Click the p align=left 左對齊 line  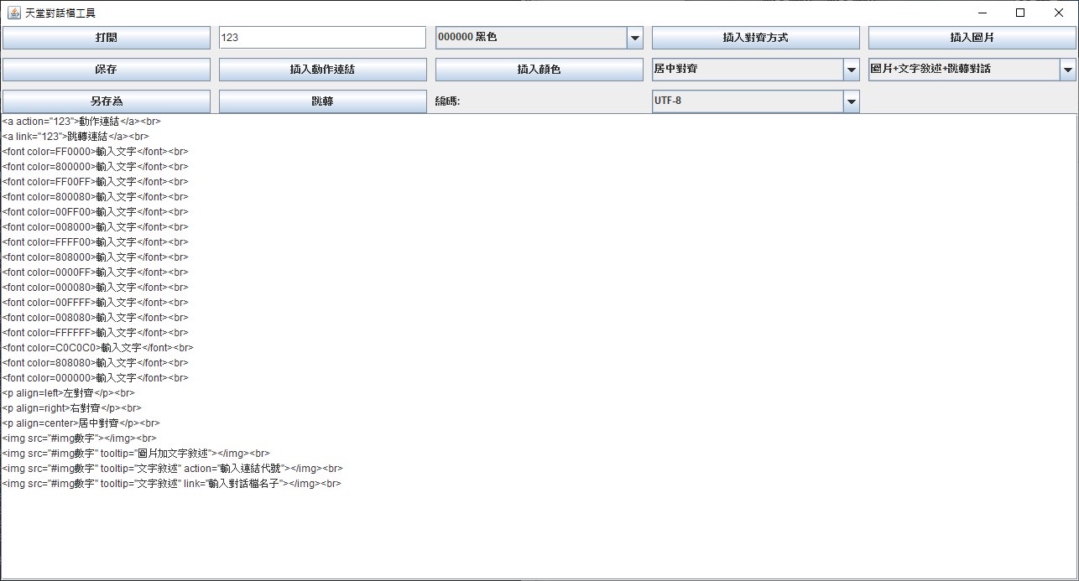(68, 393)
